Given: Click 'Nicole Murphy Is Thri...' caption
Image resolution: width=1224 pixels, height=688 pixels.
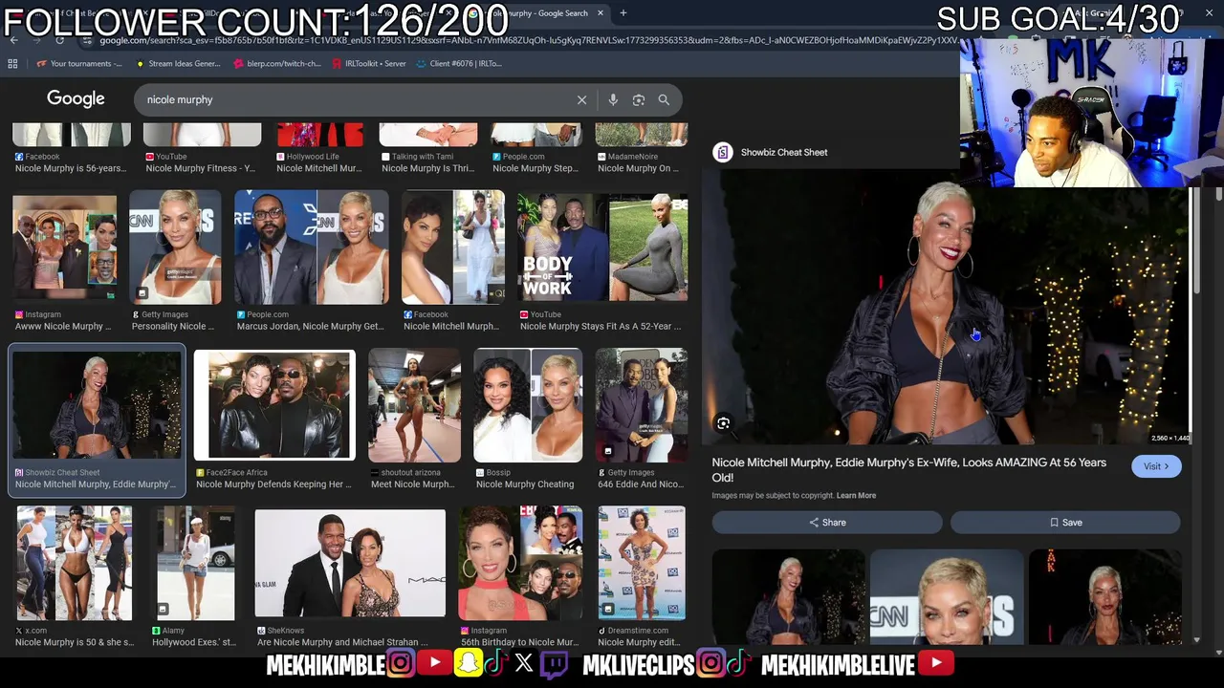Looking at the screenshot, I should (x=427, y=168).
